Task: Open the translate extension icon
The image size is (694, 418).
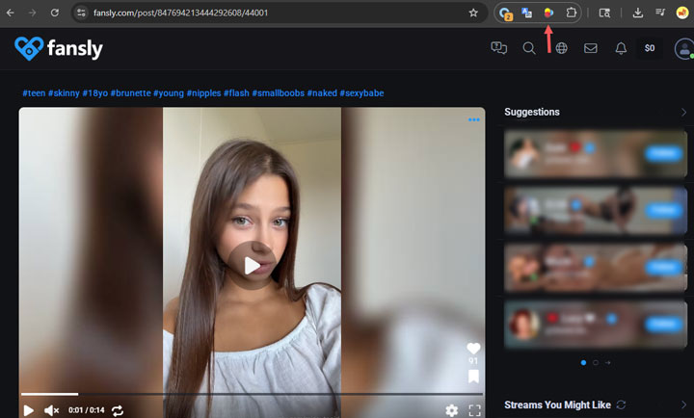Action: [526, 13]
